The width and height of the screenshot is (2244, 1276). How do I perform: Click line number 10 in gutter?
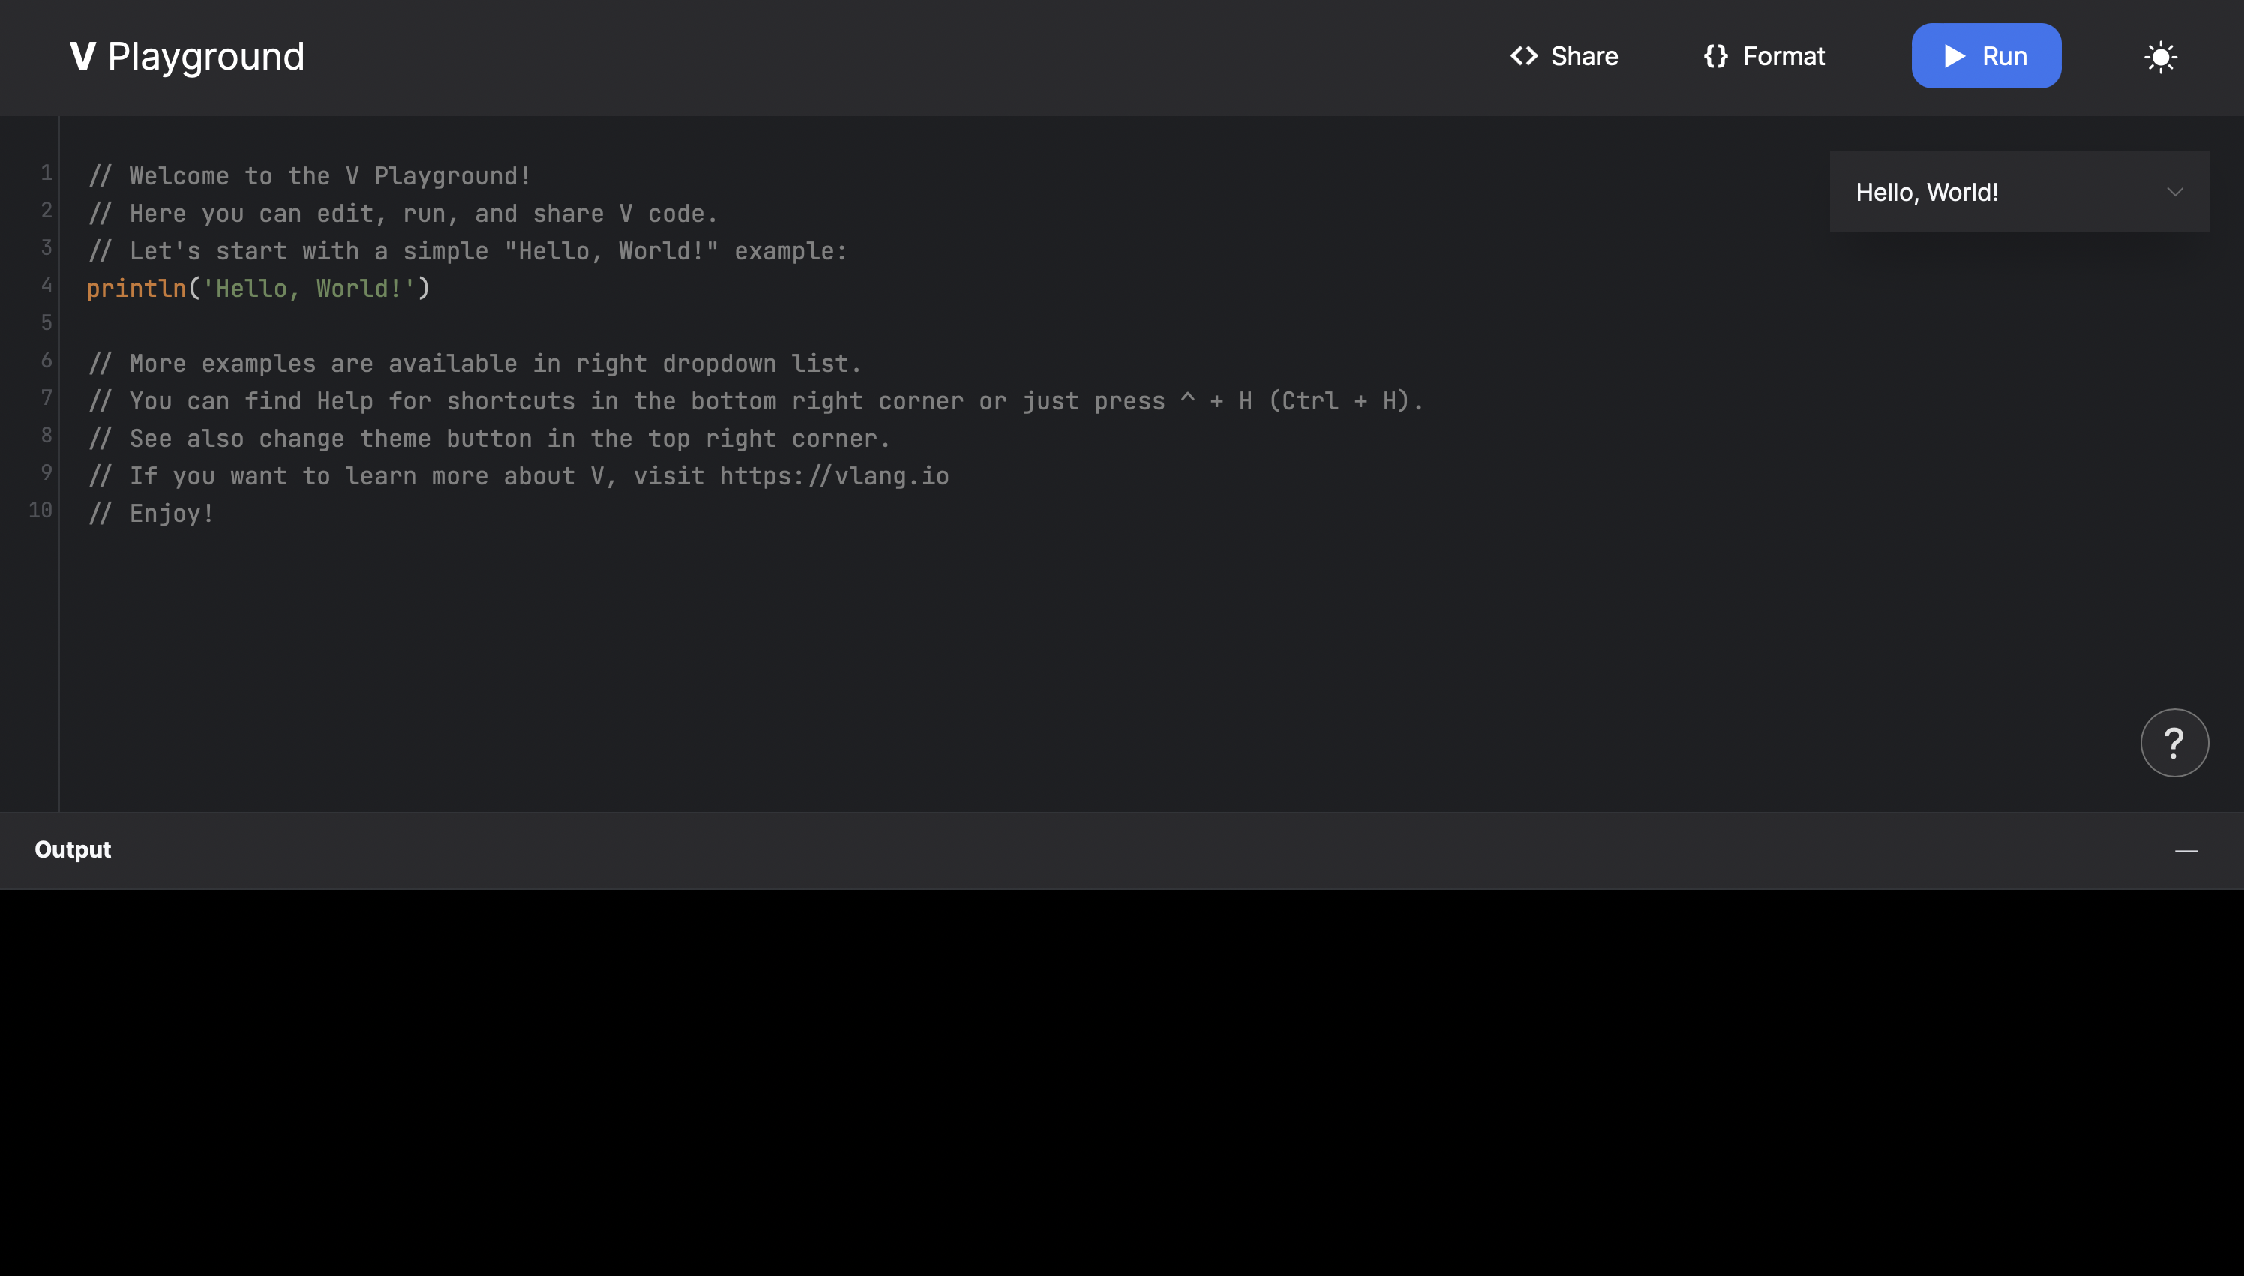point(40,510)
